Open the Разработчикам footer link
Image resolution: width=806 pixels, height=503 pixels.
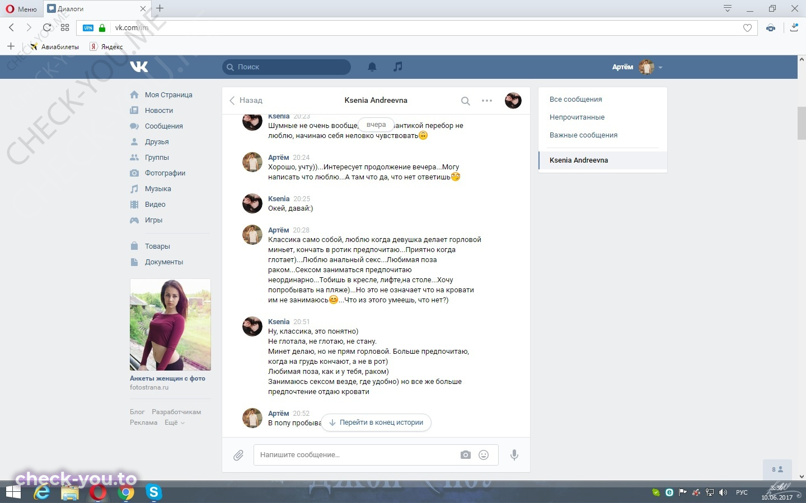point(176,412)
